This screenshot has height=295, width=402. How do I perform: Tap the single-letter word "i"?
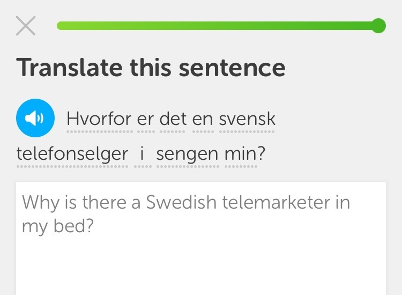(x=142, y=153)
